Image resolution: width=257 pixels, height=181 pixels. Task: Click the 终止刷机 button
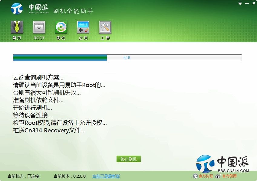(x=128, y=159)
